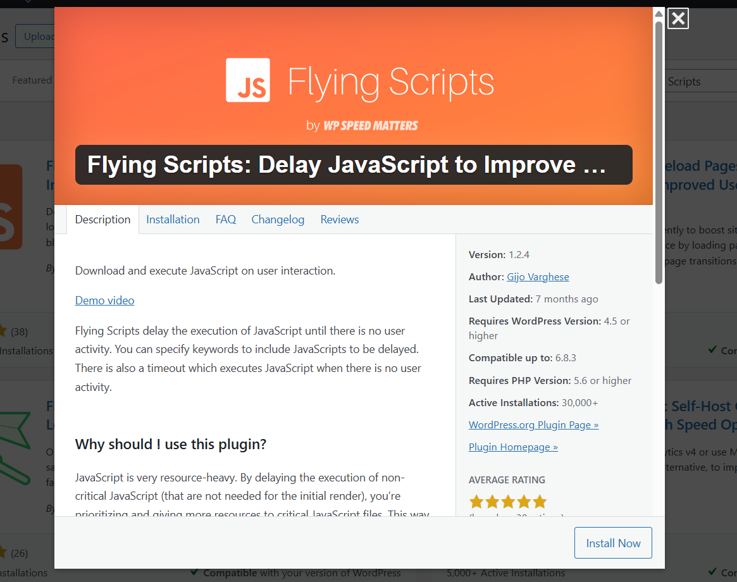737x582 pixels.
Task: Open the Description tab
Action: pos(102,220)
